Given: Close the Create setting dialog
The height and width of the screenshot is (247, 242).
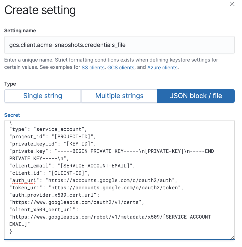Looking at the screenshot, I should coord(232,4).
